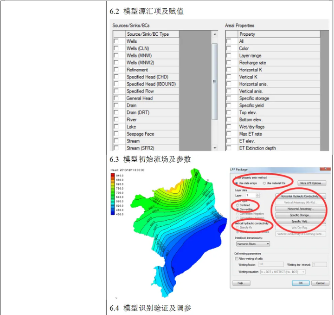
Task: Check the Lake checkbox
Action: [116, 126]
